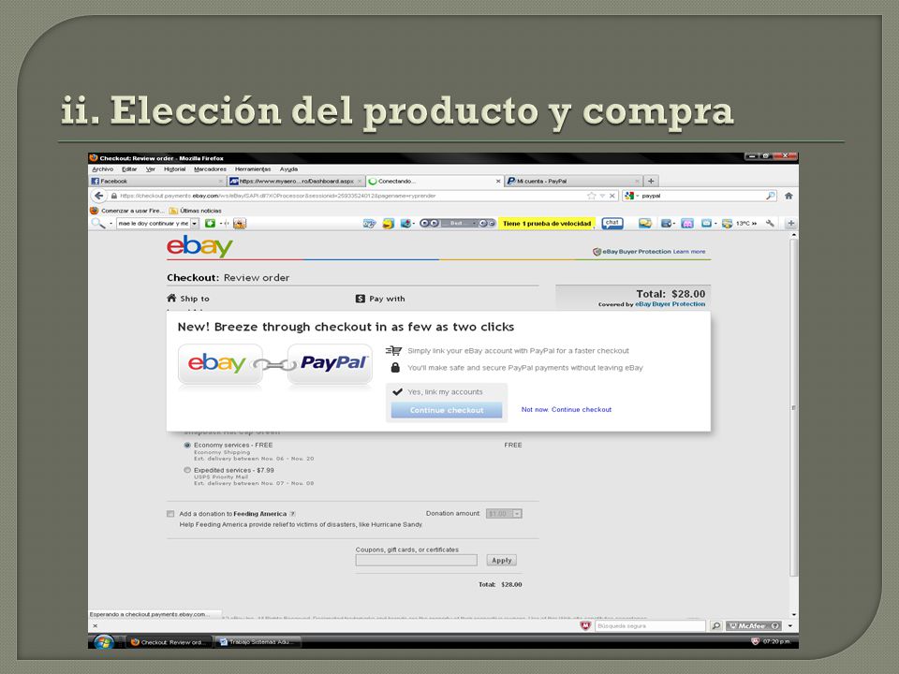Image resolution: width=899 pixels, height=674 pixels.
Task: Click the Coupons, gift cards input field
Action: pos(416,561)
